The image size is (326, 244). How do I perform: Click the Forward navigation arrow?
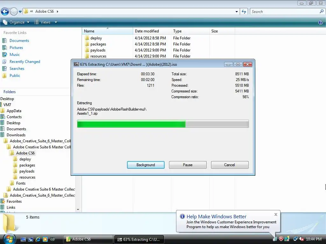pyautogui.click(x=14, y=12)
